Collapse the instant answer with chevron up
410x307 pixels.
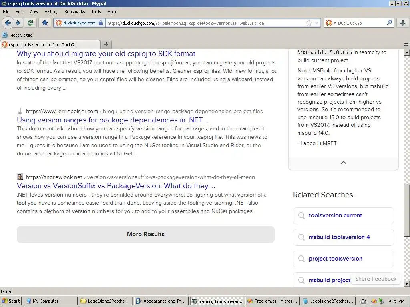[x=343, y=163]
